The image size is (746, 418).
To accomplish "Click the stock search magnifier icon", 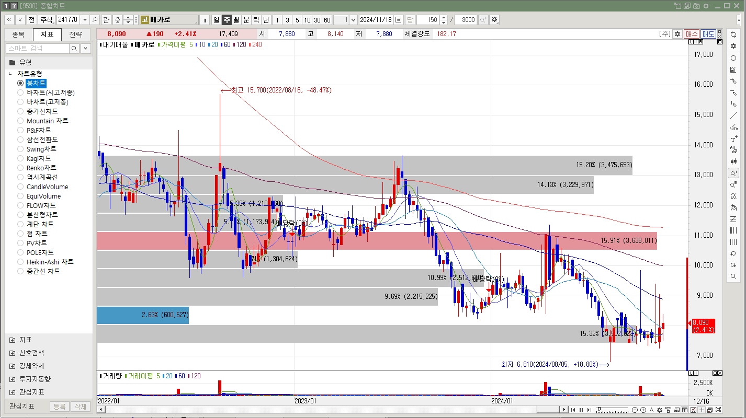I will pos(95,20).
